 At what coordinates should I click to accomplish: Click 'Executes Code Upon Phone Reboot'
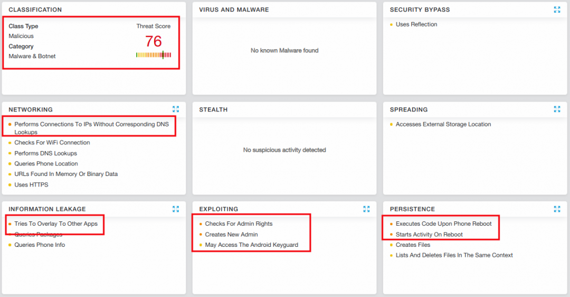click(443, 224)
